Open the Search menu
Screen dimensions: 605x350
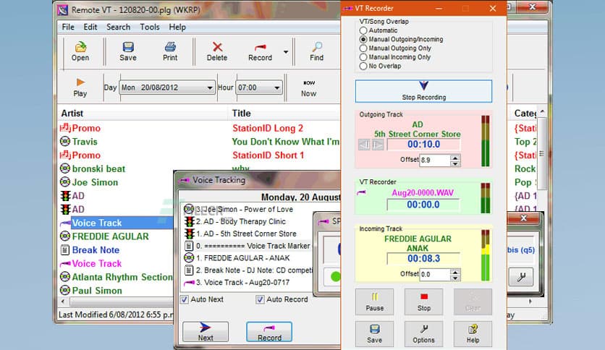119,27
